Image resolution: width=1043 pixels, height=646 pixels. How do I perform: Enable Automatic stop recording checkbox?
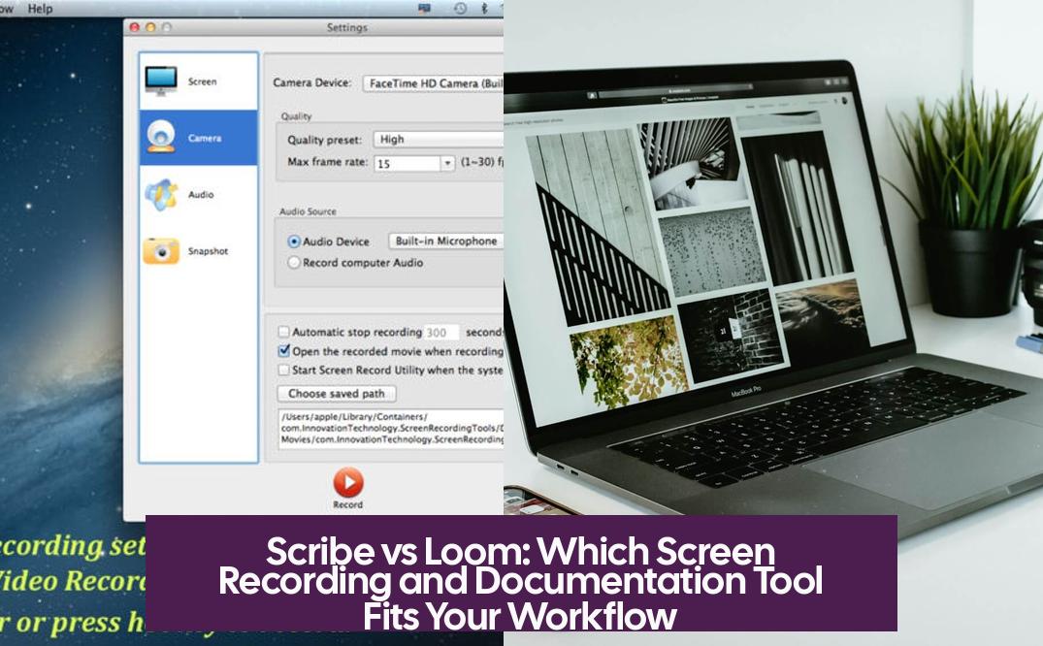click(x=284, y=332)
